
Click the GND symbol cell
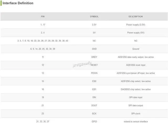(x=94, y=49)
